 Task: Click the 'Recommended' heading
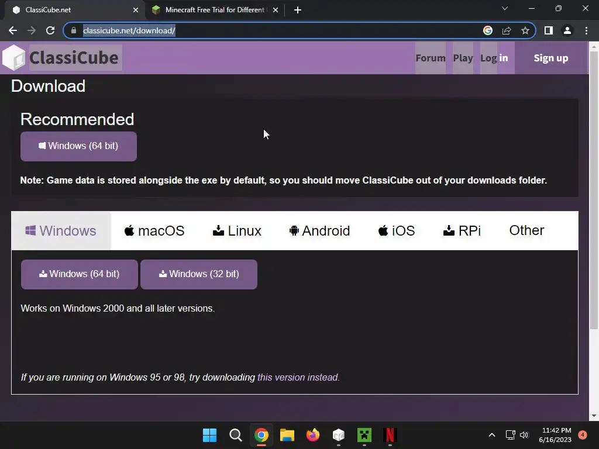click(77, 119)
